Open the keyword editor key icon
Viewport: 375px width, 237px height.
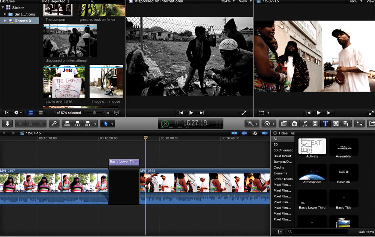tap(54, 123)
